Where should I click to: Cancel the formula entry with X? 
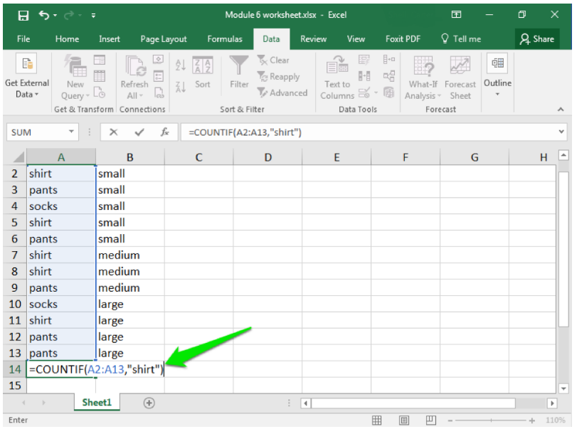[x=114, y=132]
